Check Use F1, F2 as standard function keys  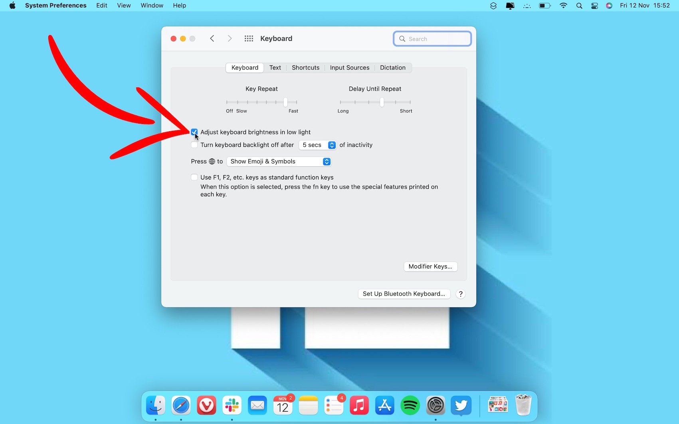tap(194, 177)
